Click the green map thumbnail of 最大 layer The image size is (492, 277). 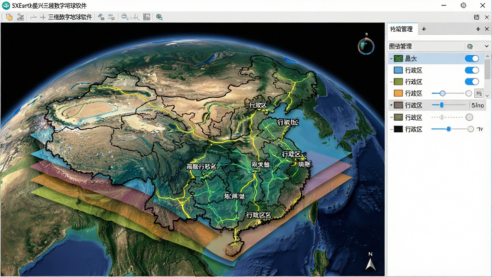point(398,58)
